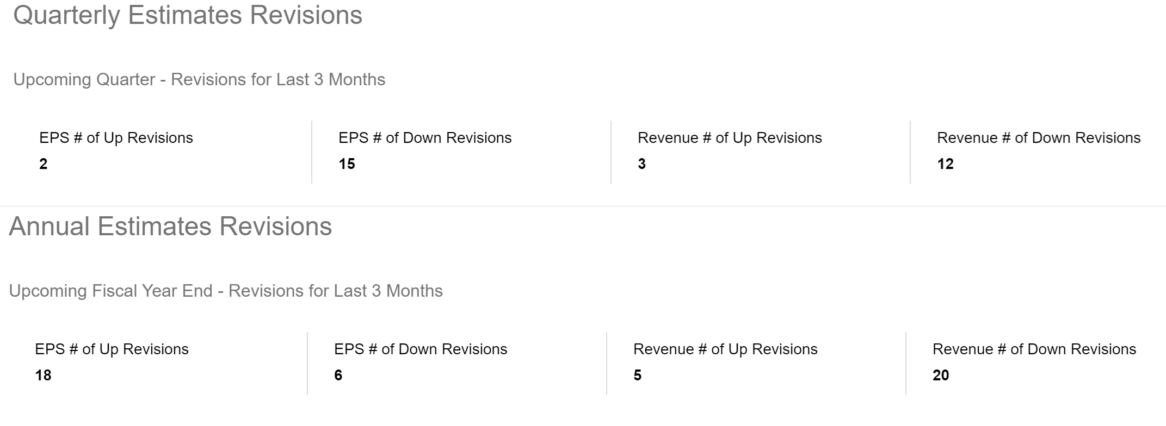Select the Upcoming Quarter revisions subheading

pyautogui.click(x=199, y=79)
